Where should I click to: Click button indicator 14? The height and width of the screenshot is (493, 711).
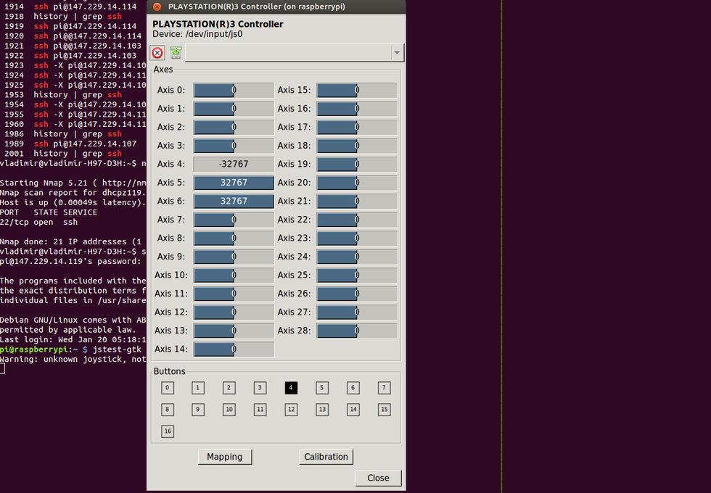353,410
